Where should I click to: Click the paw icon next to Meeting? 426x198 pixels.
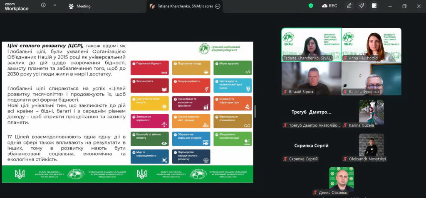71,6
